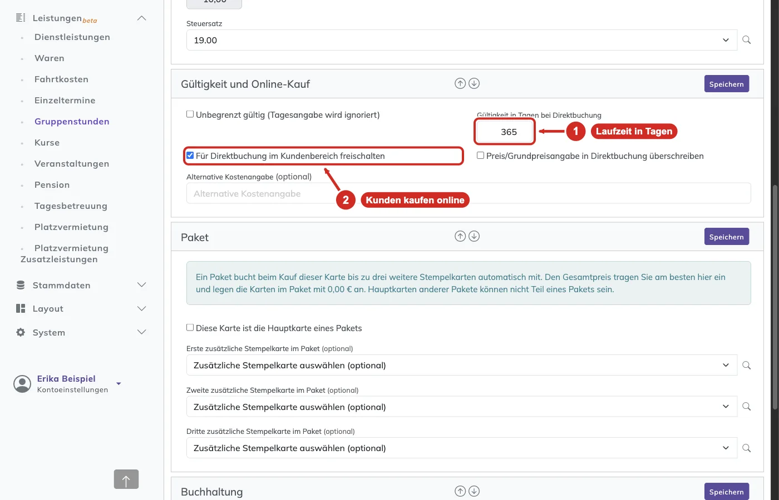Go to Gruppenstunden in sidebar
Image resolution: width=779 pixels, height=500 pixels.
coord(72,122)
